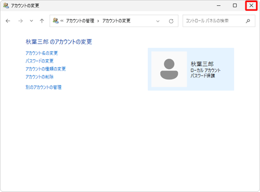This screenshot has width=260, height=192.
Task: Open the recent locations chevron
Action: click(31, 21)
